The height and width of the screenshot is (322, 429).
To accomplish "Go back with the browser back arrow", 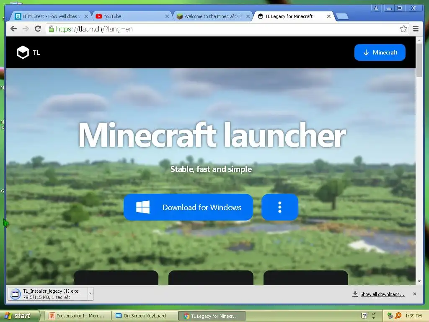I will coord(13,29).
